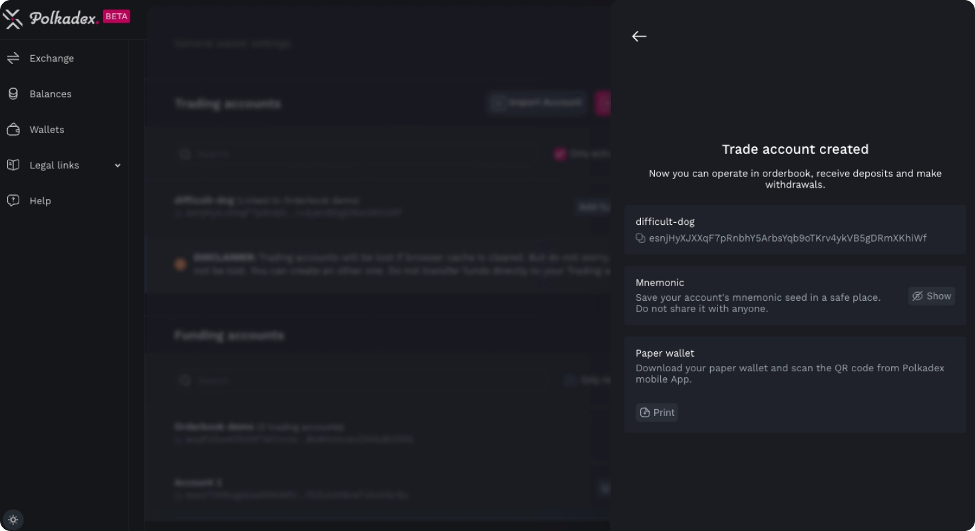The height and width of the screenshot is (531, 975).
Task: Select the difficult-dog account name
Action: (665, 222)
